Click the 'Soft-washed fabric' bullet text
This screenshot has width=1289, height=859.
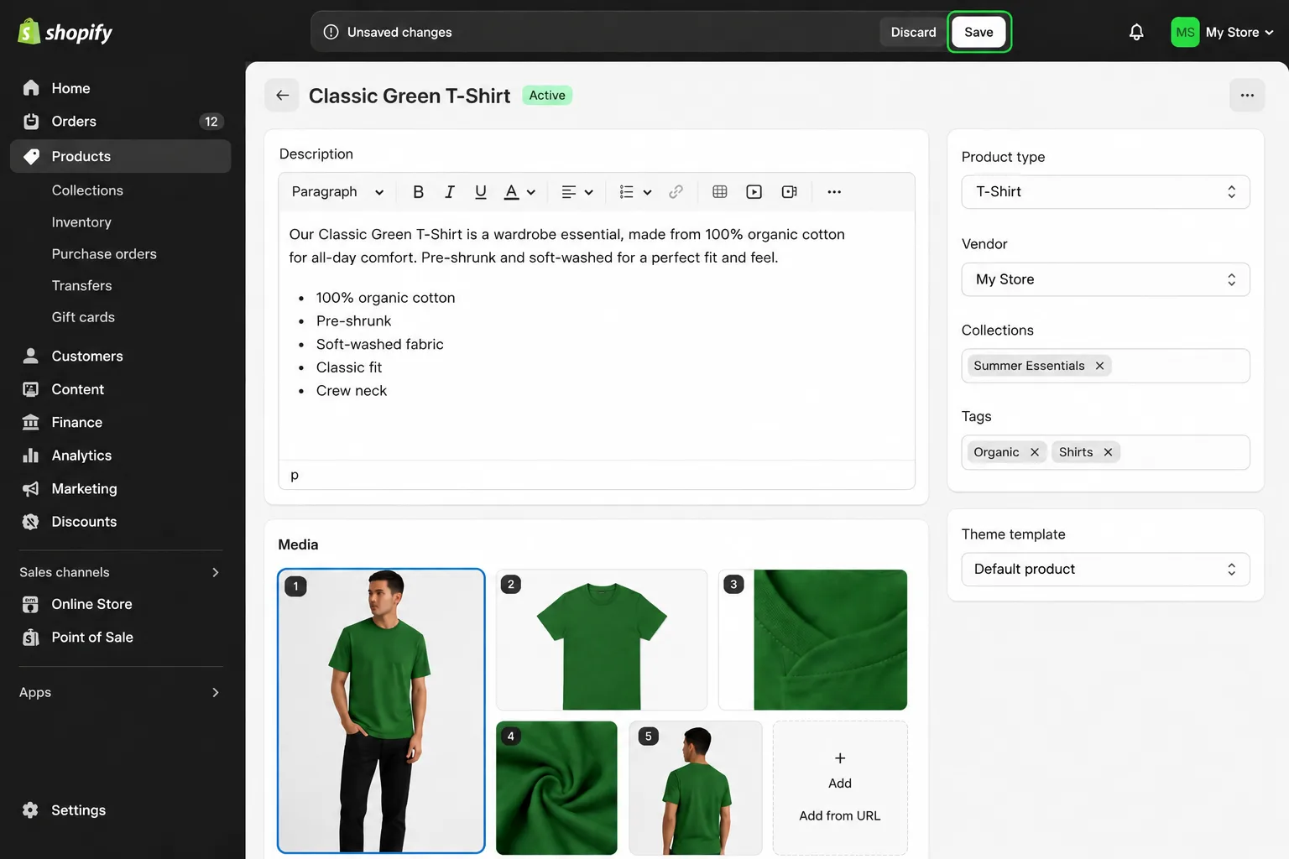(x=380, y=344)
